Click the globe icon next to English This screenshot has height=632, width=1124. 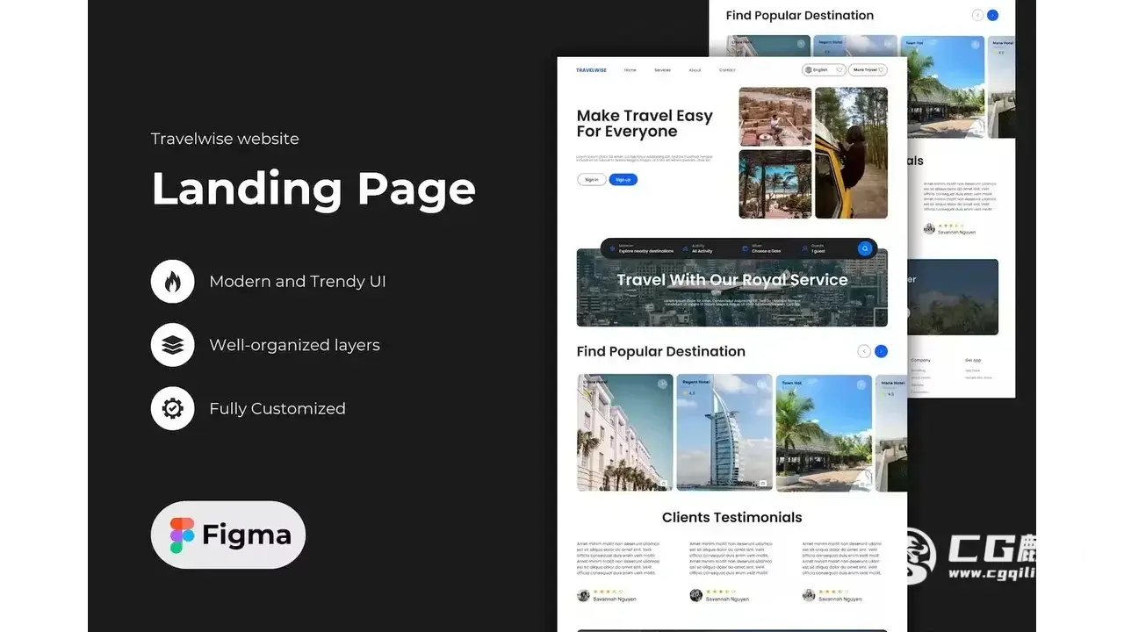coord(808,70)
